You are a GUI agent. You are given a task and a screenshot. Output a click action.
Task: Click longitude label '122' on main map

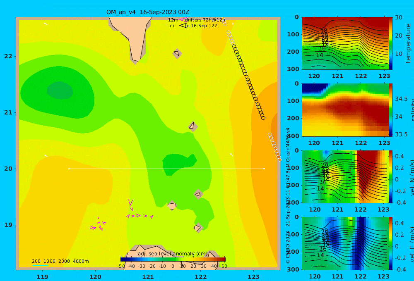tap(201, 277)
